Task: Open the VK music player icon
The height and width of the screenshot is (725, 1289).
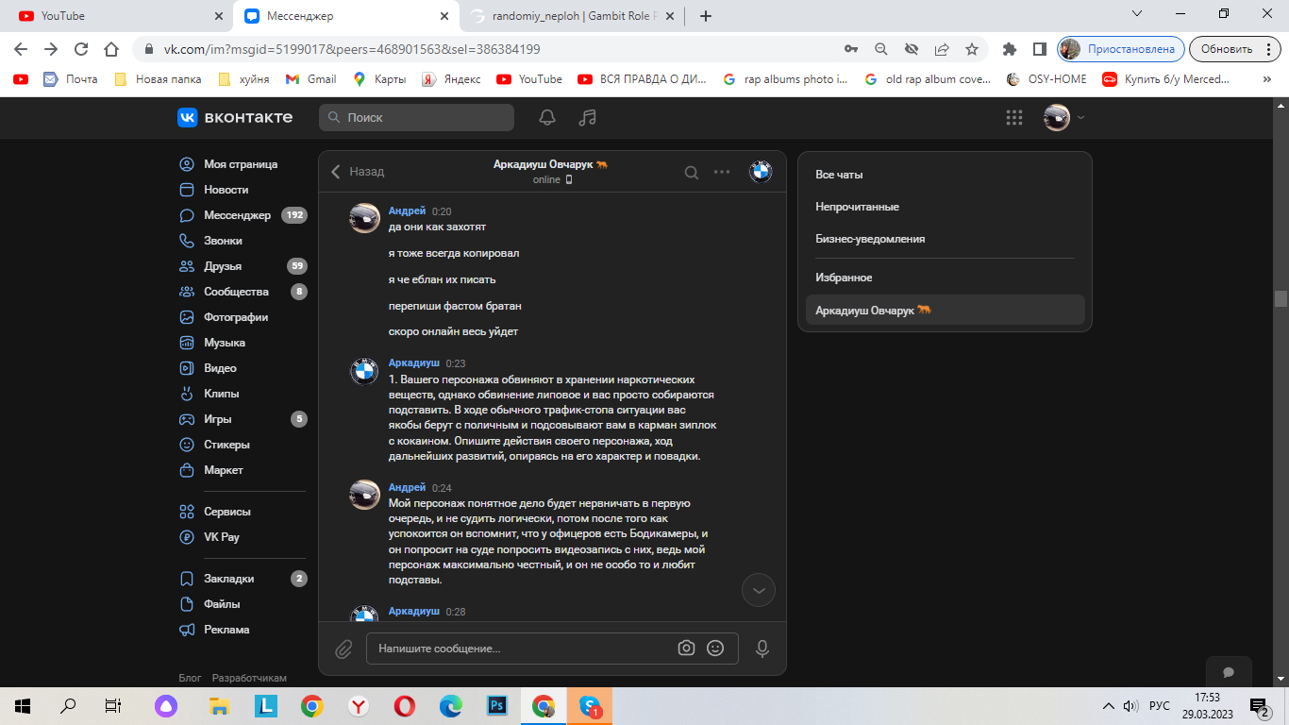Action: [588, 118]
